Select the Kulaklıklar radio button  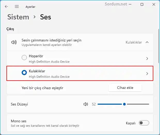[24, 73]
